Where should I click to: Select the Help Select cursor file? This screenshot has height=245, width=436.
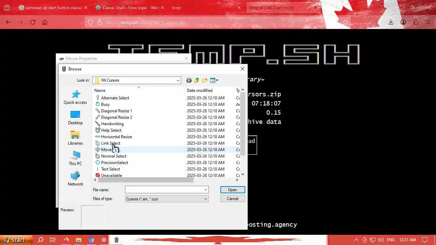[x=111, y=130]
